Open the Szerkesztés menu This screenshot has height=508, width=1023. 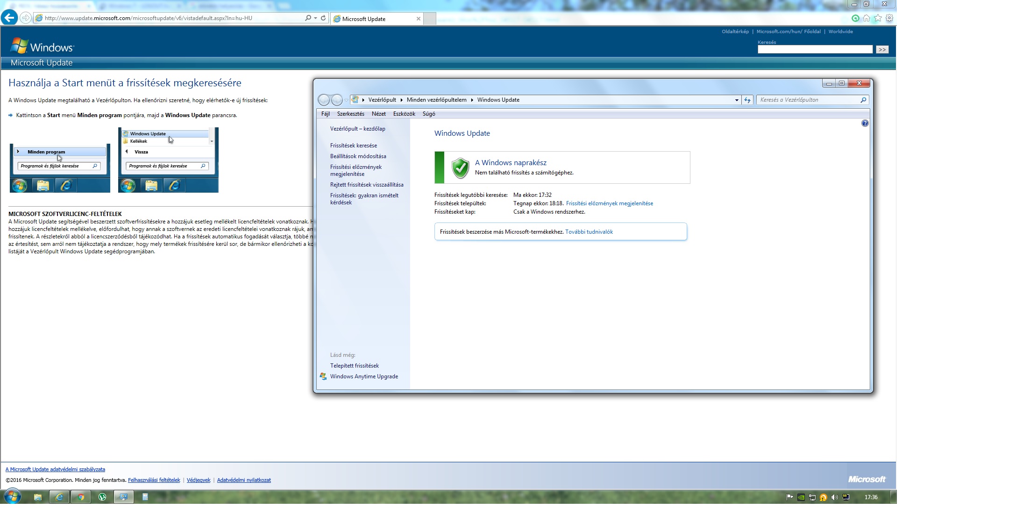point(351,114)
